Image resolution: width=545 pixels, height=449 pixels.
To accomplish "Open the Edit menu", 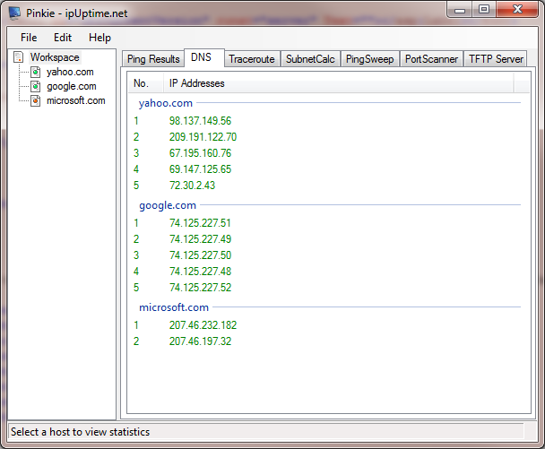I will (63, 38).
